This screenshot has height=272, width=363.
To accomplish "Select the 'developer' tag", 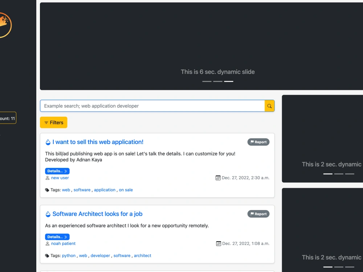I will point(100,256).
